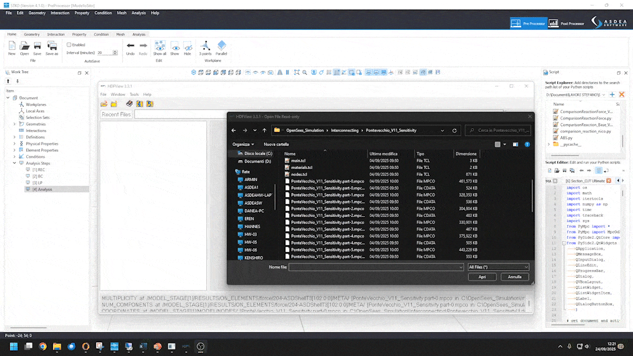Expand the Document node in Work Tree
The height and width of the screenshot is (356, 633).
coord(8,98)
